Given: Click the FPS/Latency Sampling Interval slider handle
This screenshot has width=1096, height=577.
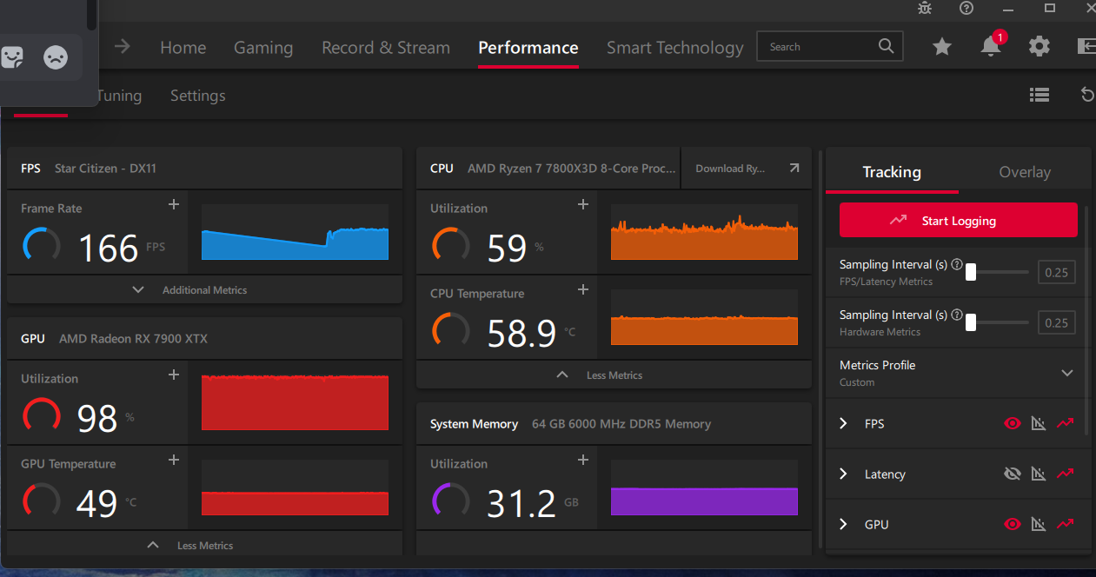Looking at the screenshot, I should tap(971, 273).
